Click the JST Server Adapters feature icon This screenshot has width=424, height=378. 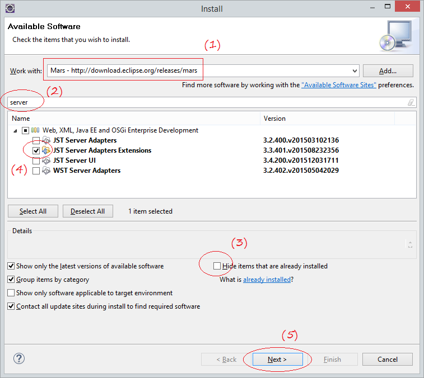pyautogui.click(x=46, y=140)
